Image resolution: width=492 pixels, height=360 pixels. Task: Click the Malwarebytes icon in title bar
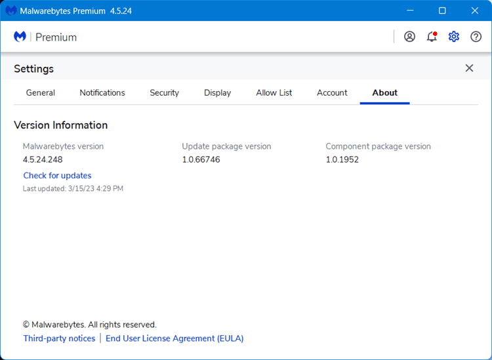pyautogui.click(x=11, y=10)
